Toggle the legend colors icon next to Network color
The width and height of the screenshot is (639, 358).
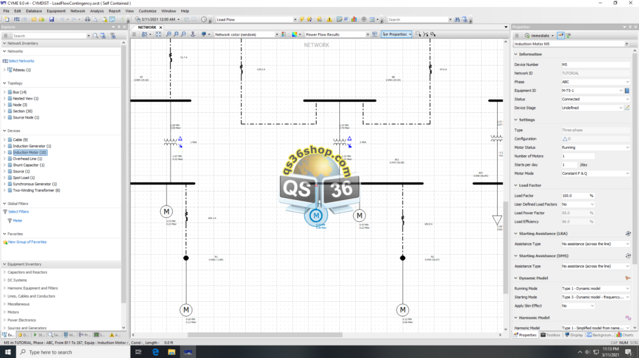tap(284, 34)
